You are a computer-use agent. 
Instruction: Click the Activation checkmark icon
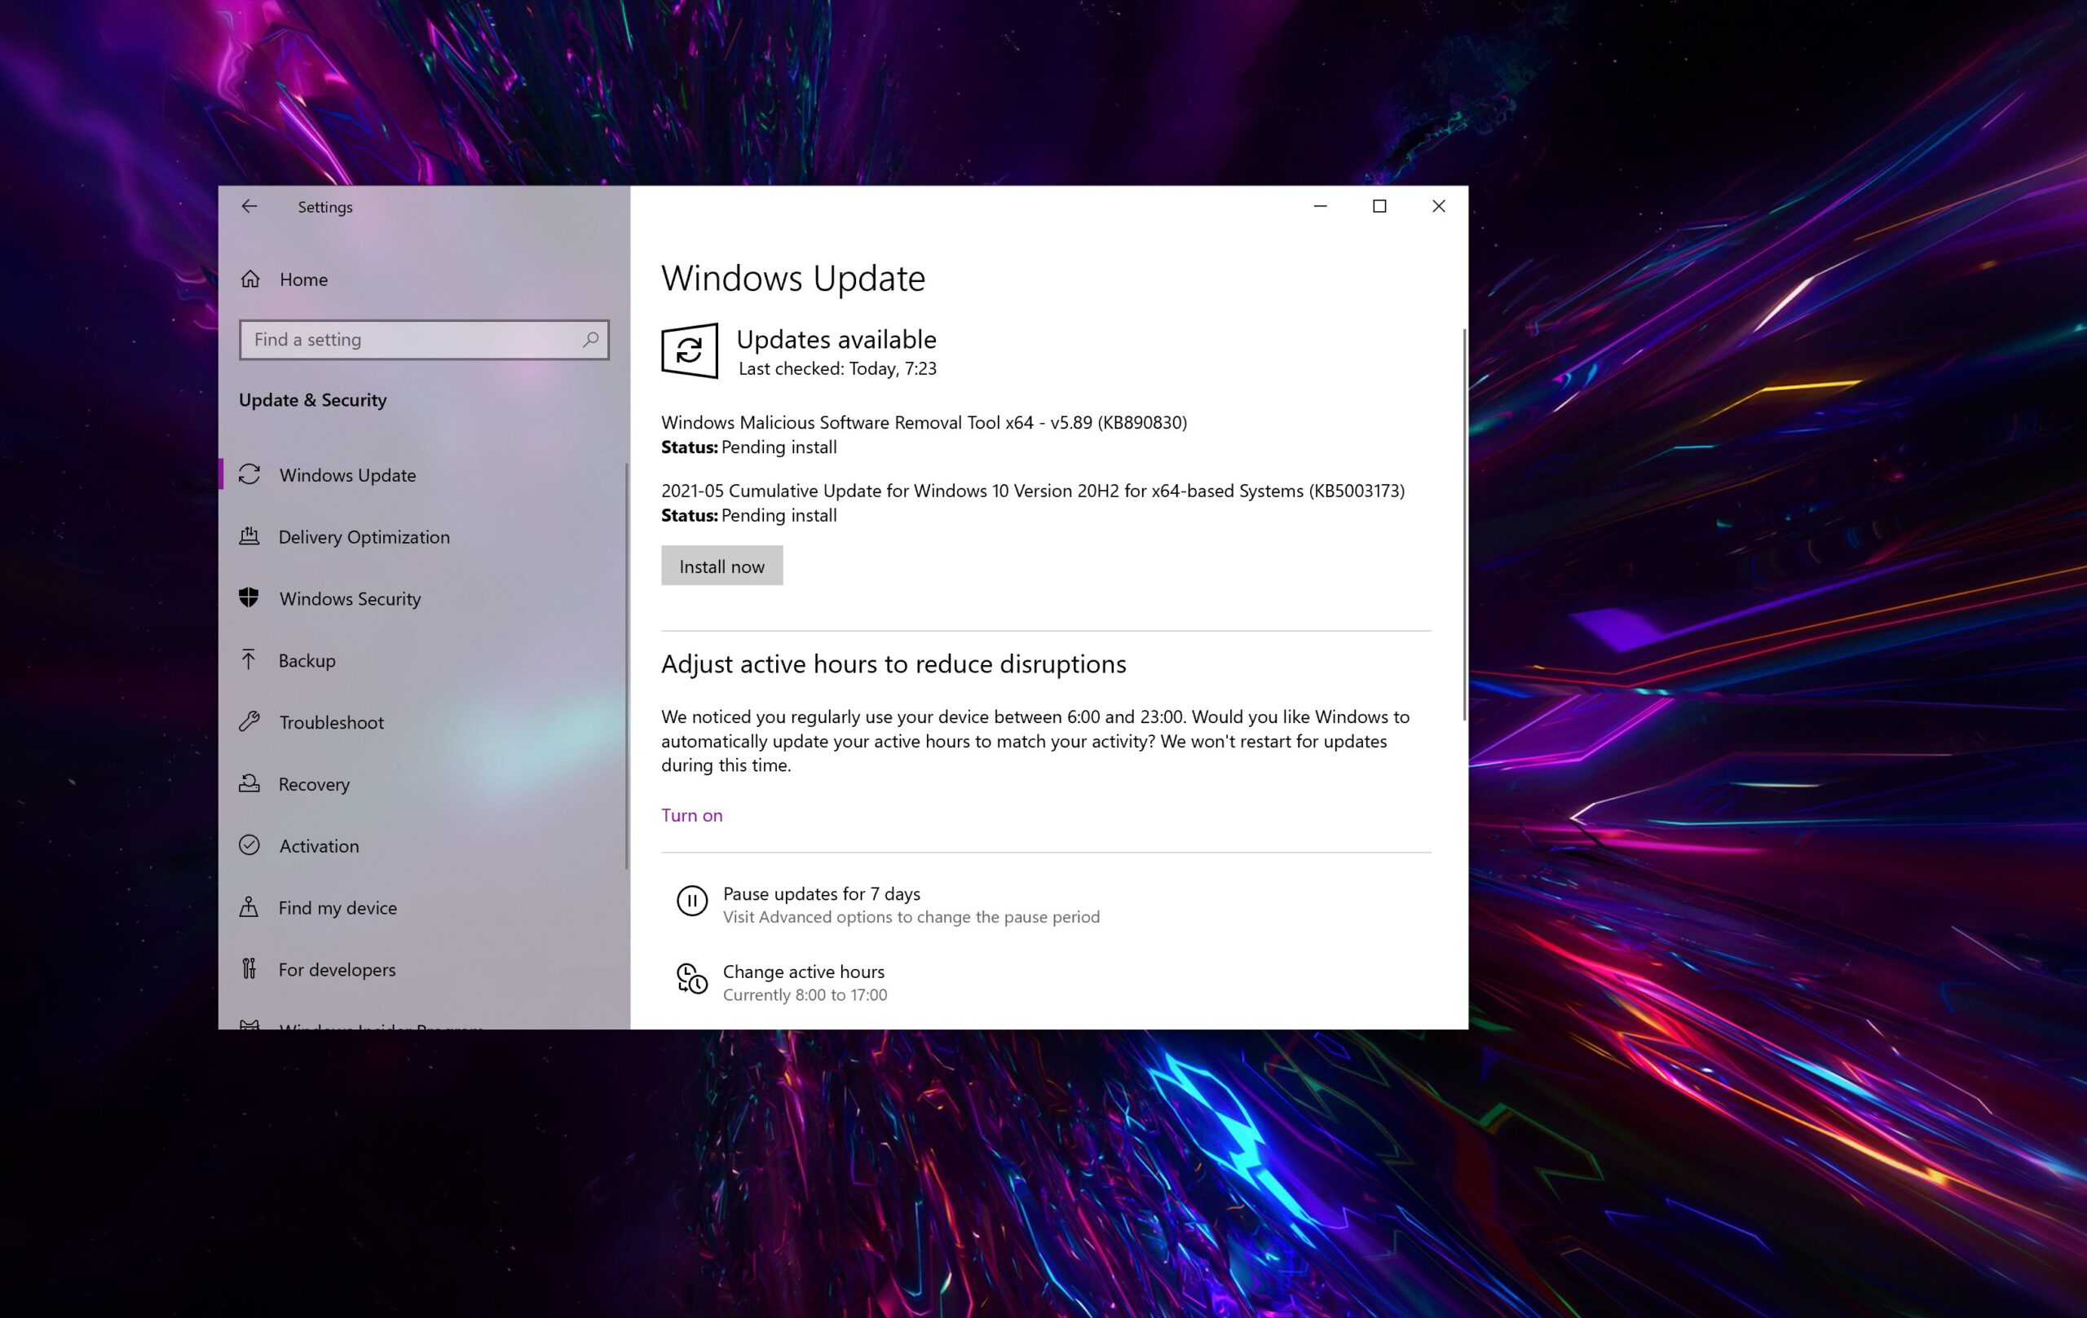point(249,845)
